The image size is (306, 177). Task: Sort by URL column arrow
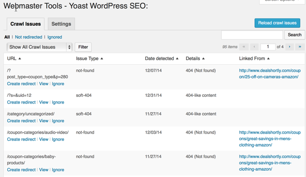pos(20,59)
